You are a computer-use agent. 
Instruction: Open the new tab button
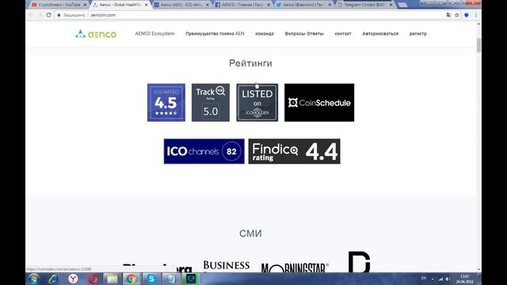402,5
